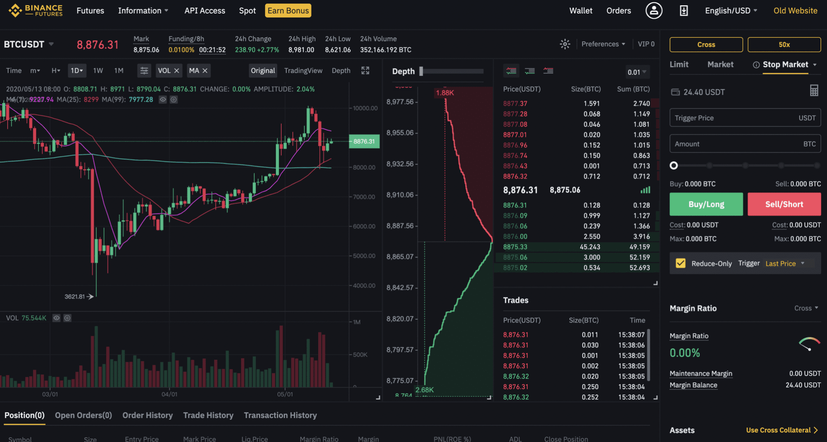Click the wallet balance card icon
The width and height of the screenshot is (827, 442).
pyautogui.click(x=675, y=92)
